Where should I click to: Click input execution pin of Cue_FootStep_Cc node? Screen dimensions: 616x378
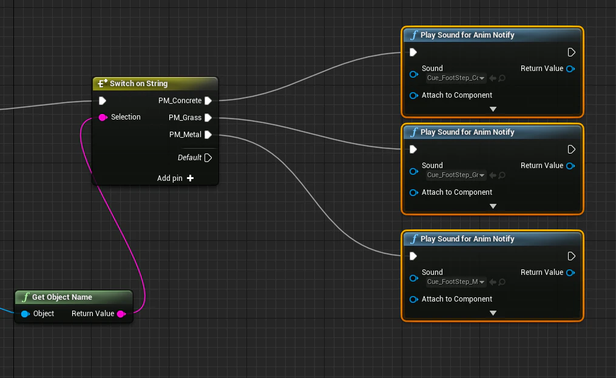pyautogui.click(x=413, y=52)
